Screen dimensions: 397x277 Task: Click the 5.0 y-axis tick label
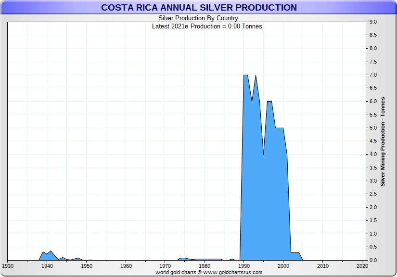[372, 128]
